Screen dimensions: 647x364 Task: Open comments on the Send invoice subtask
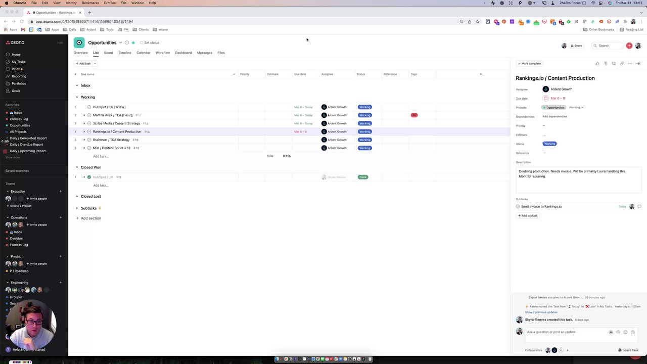(x=639, y=206)
